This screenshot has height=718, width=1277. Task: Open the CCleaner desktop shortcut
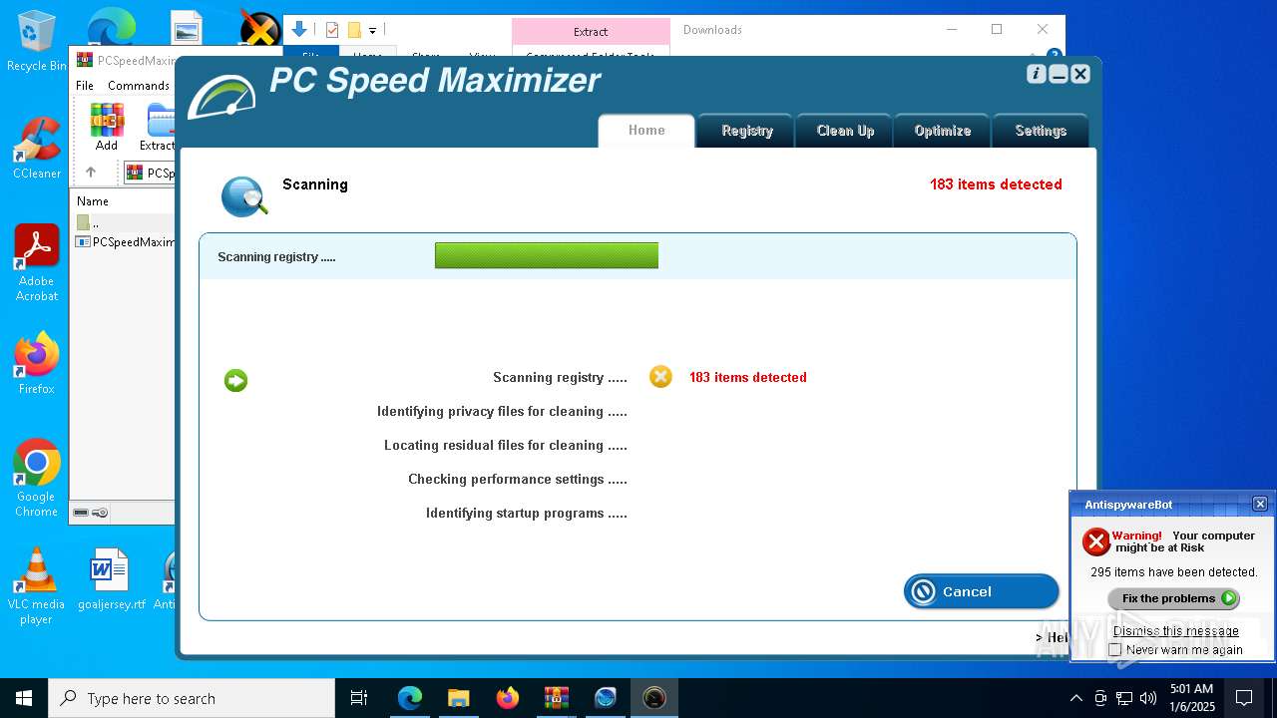click(x=37, y=148)
